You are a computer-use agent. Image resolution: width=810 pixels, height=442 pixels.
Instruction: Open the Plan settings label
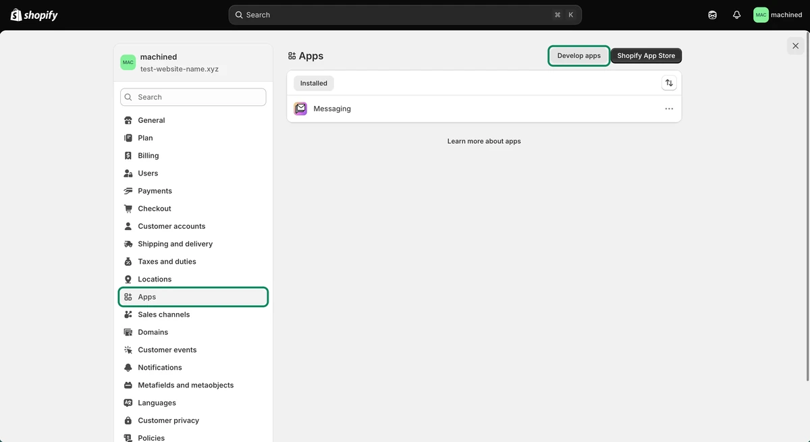click(145, 138)
